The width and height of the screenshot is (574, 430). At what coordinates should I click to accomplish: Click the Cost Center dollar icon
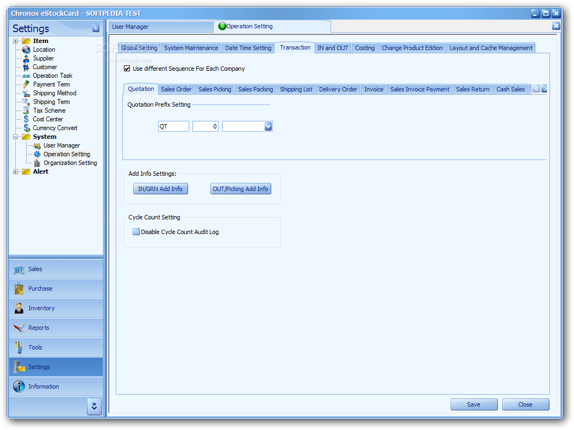click(26, 119)
